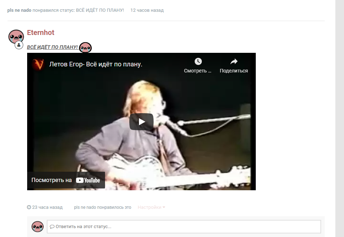Viewport: 344px width, 237px height.
Task: Open Eternhot profile link
Action: (x=41, y=32)
